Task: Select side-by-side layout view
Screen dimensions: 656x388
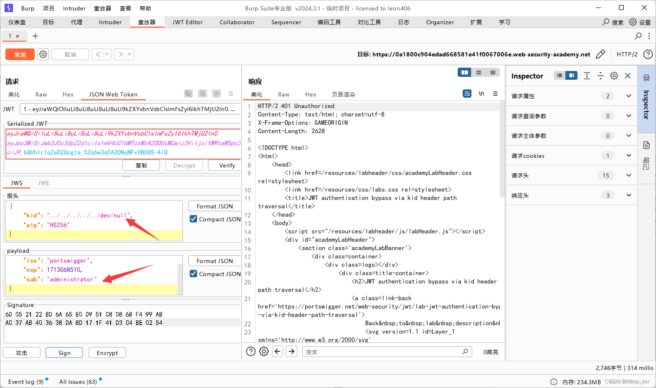Action: coord(464,73)
